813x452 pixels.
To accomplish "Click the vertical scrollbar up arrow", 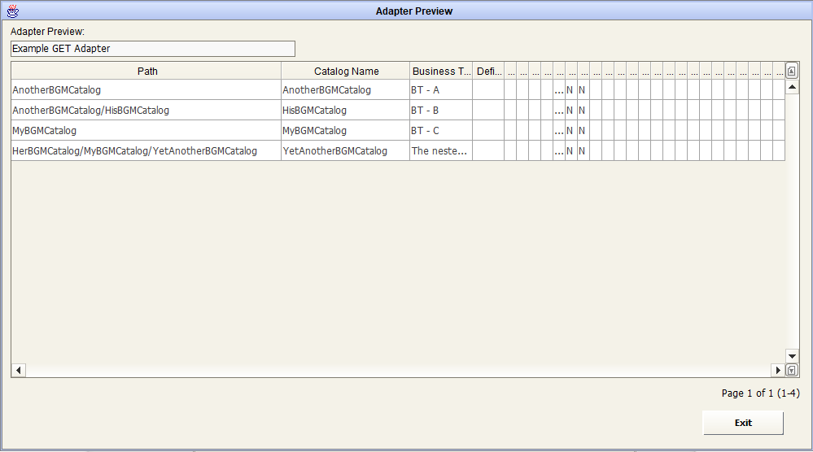I will pyautogui.click(x=792, y=87).
